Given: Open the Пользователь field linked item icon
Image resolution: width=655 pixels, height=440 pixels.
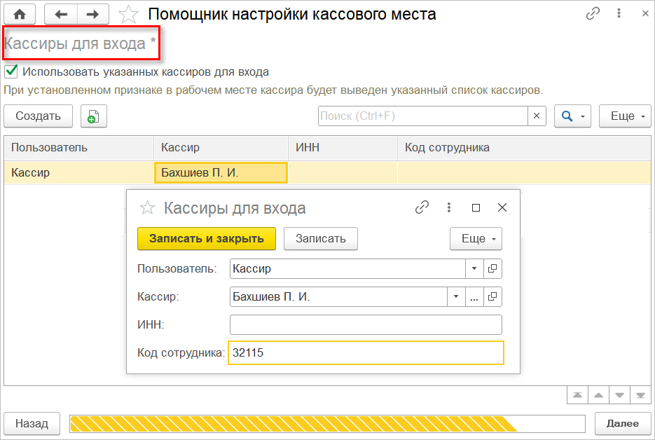Looking at the screenshot, I should coord(492,269).
